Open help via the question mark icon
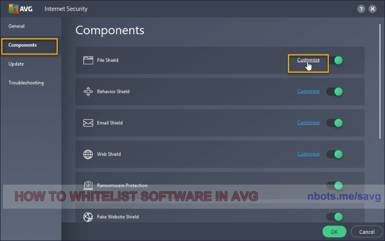This screenshot has width=385, height=241. [361, 9]
